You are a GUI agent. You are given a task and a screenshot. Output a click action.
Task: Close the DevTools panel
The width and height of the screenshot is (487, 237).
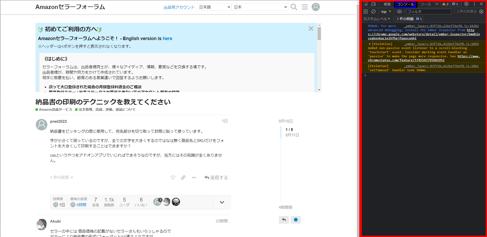click(481, 4)
